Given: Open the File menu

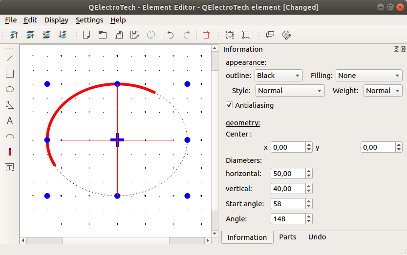Looking at the screenshot, I should (x=11, y=20).
